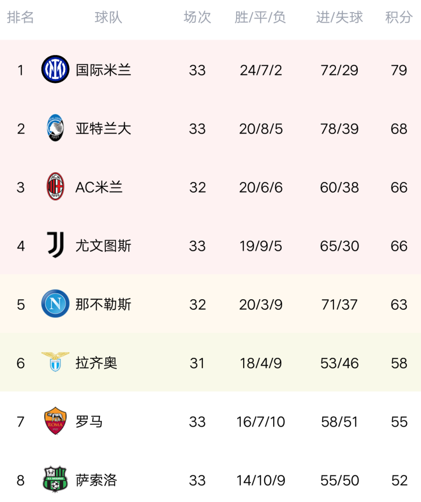This screenshot has height=502, width=421.
Task: Click the Lazio eagle crest
Action: tap(55, 362)
